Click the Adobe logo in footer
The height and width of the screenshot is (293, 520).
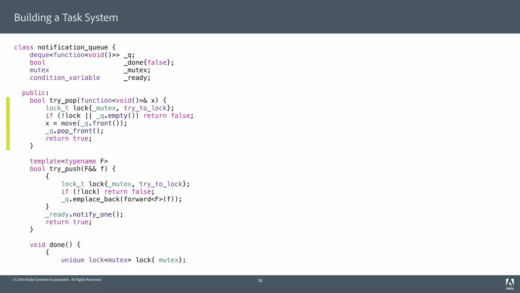point(510,284)
